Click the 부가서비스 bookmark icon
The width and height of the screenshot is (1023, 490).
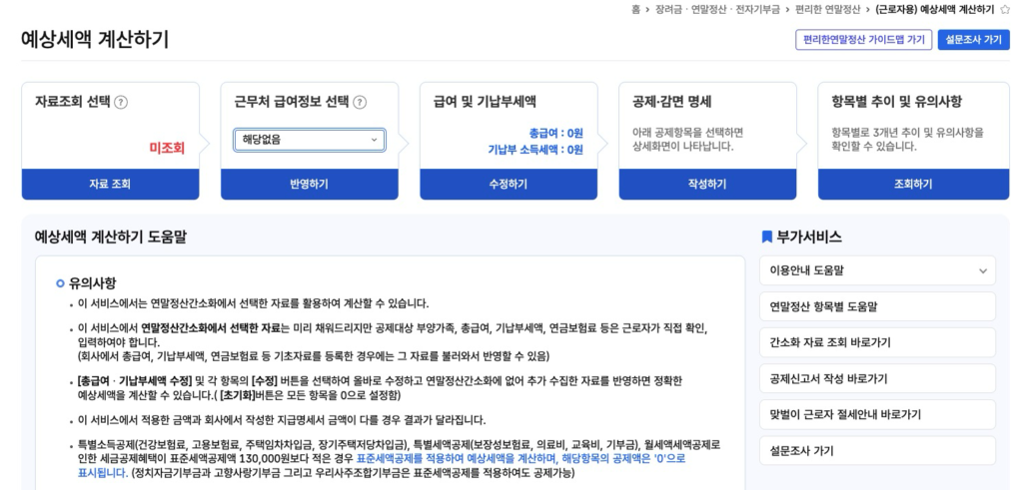pos(766,237)
